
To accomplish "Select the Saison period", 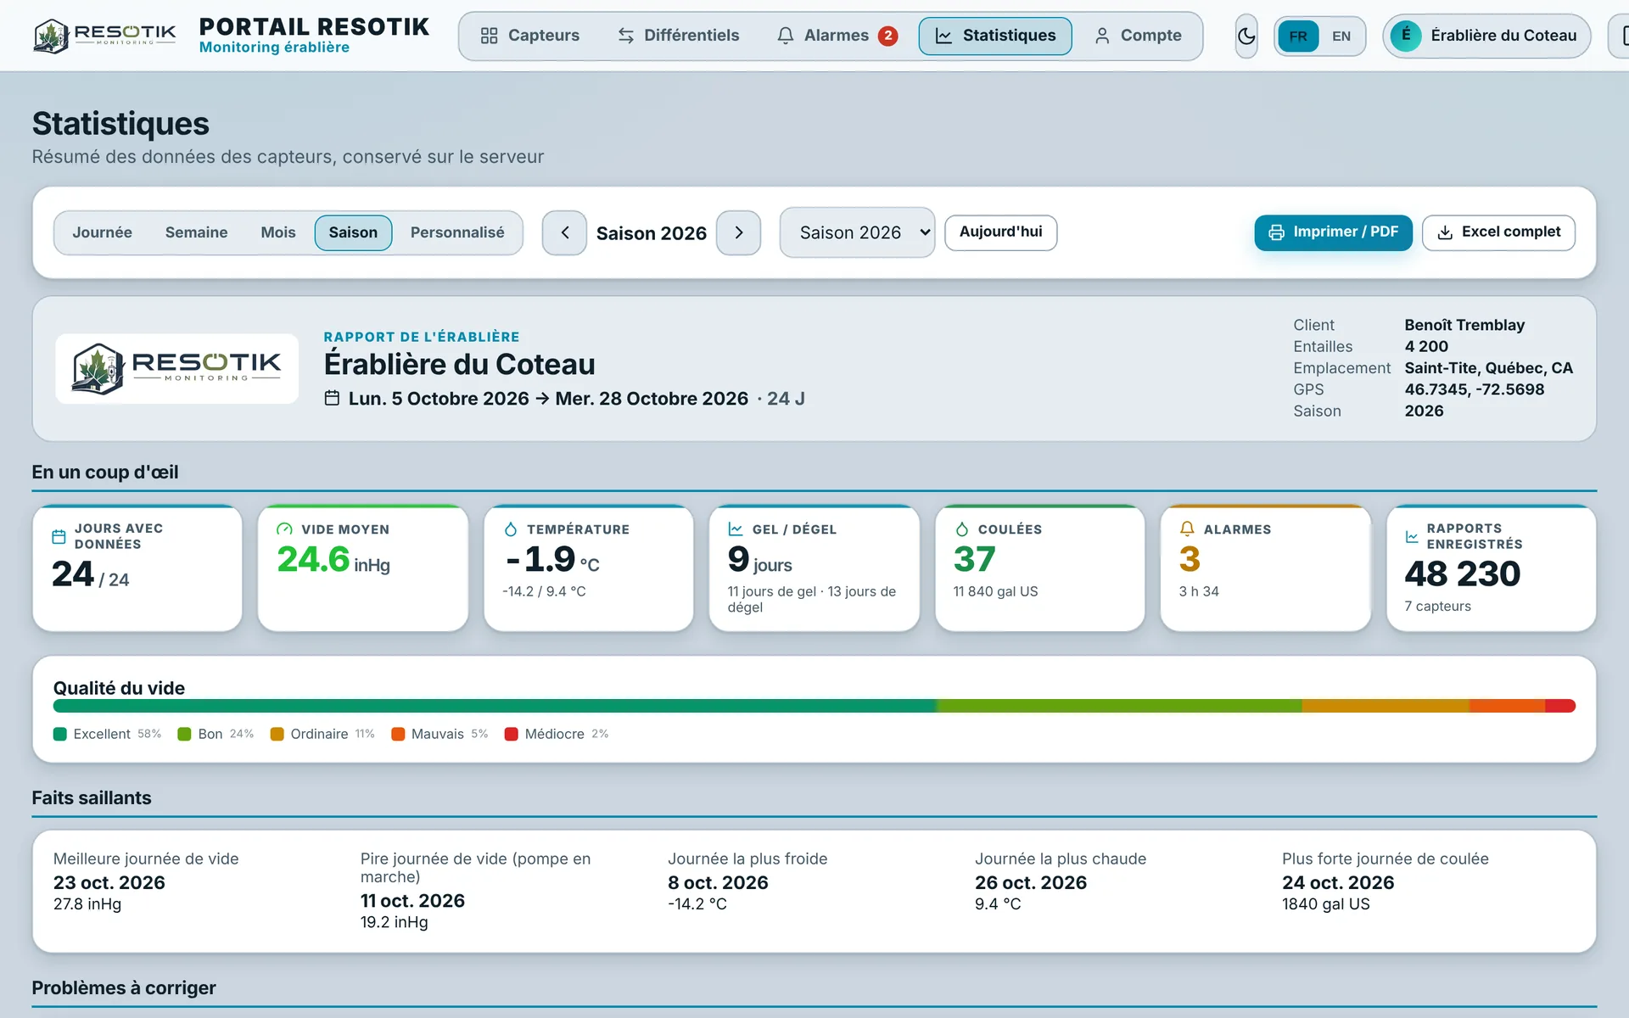I will pos(353,232).
